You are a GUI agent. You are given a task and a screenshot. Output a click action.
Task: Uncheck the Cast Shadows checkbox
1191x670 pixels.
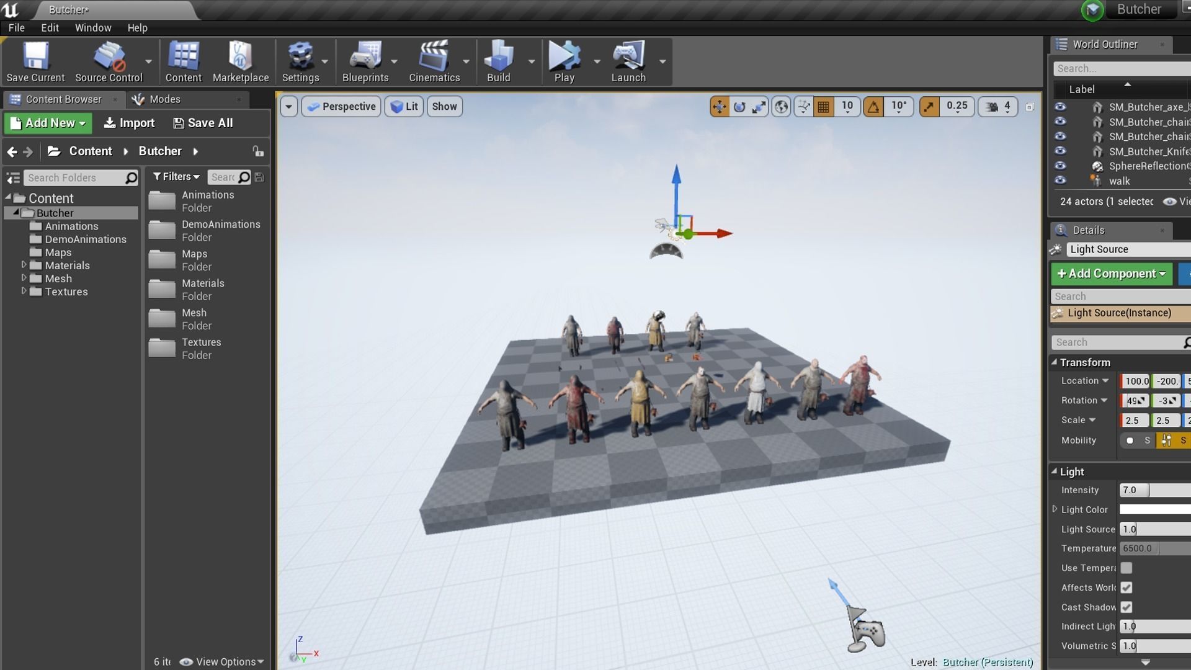click(x=1126, y=607)
